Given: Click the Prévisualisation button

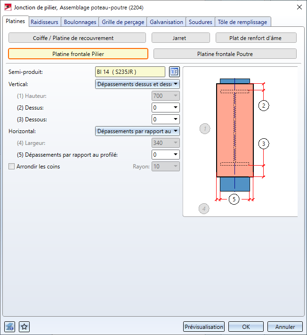Looking at the screenshot, I should [x=204, y=327].
